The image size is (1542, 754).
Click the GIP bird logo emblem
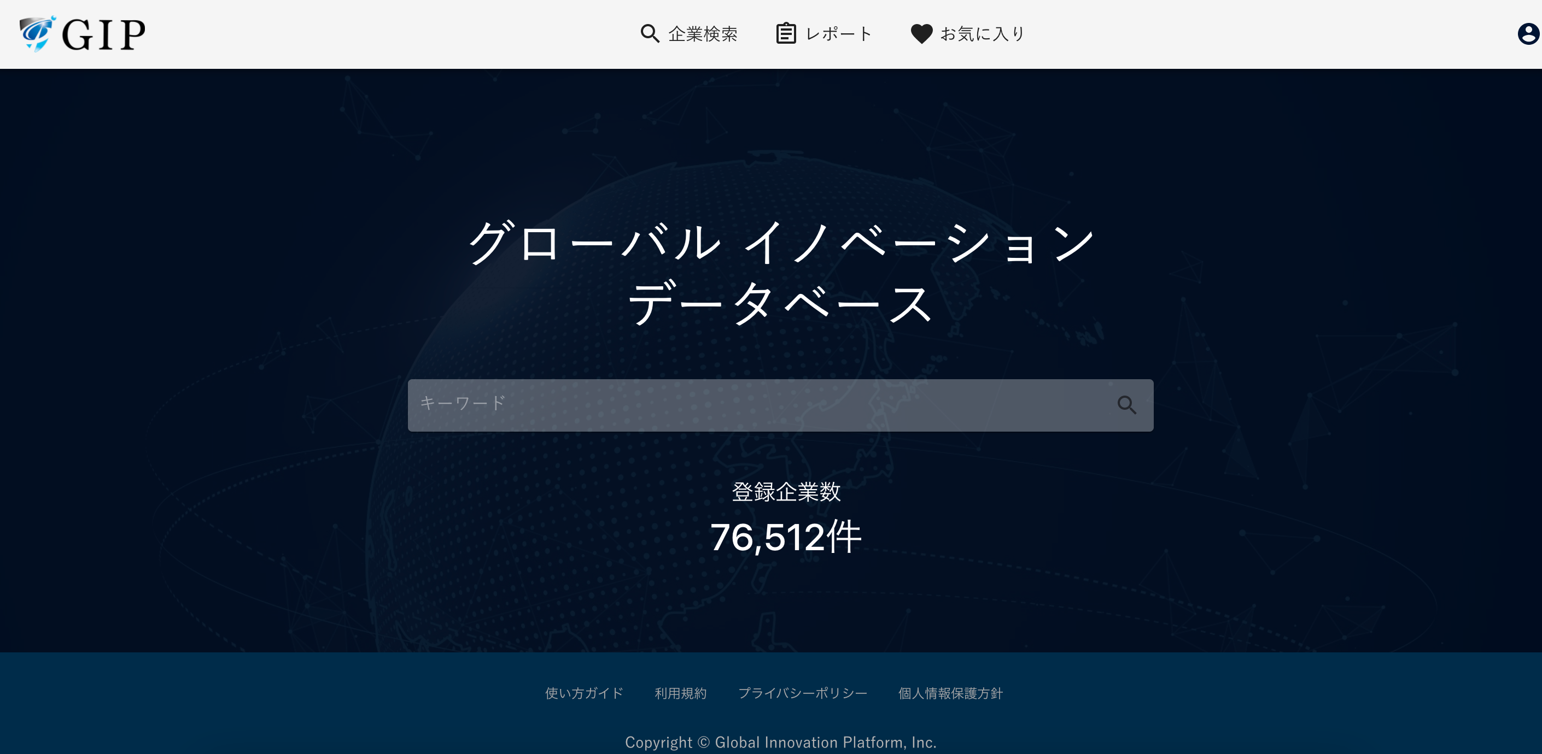tap(37, 34)
